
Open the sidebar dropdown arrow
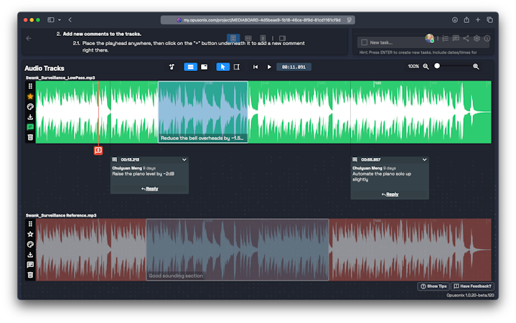[60, 20]
